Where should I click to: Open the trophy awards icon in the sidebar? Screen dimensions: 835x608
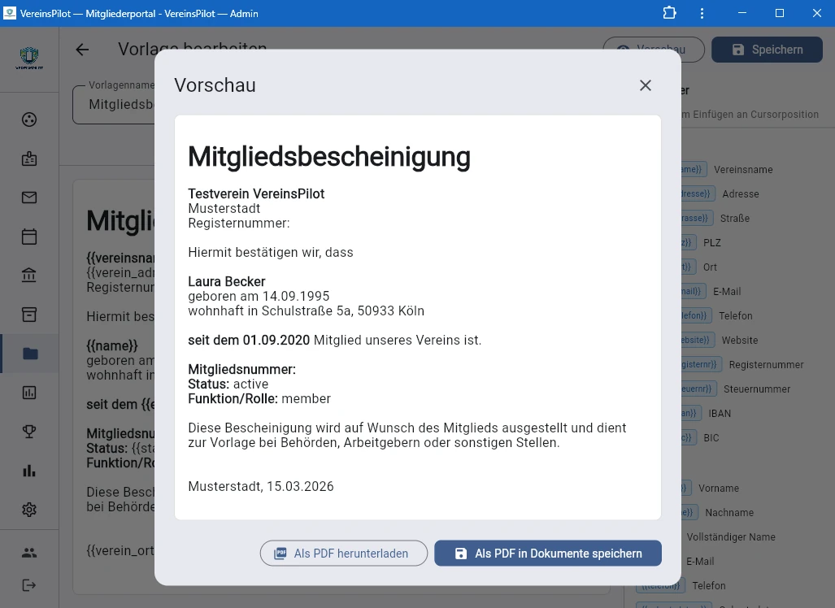pos(29,432)
